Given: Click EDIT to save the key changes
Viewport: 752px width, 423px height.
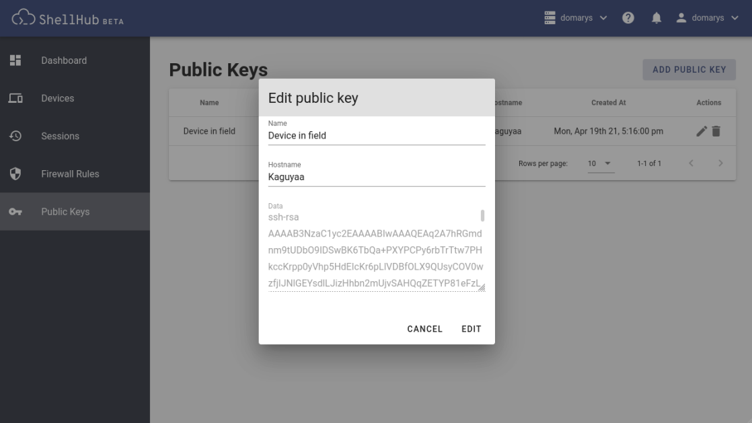Looking at the screenshot, I should point(471,329).
